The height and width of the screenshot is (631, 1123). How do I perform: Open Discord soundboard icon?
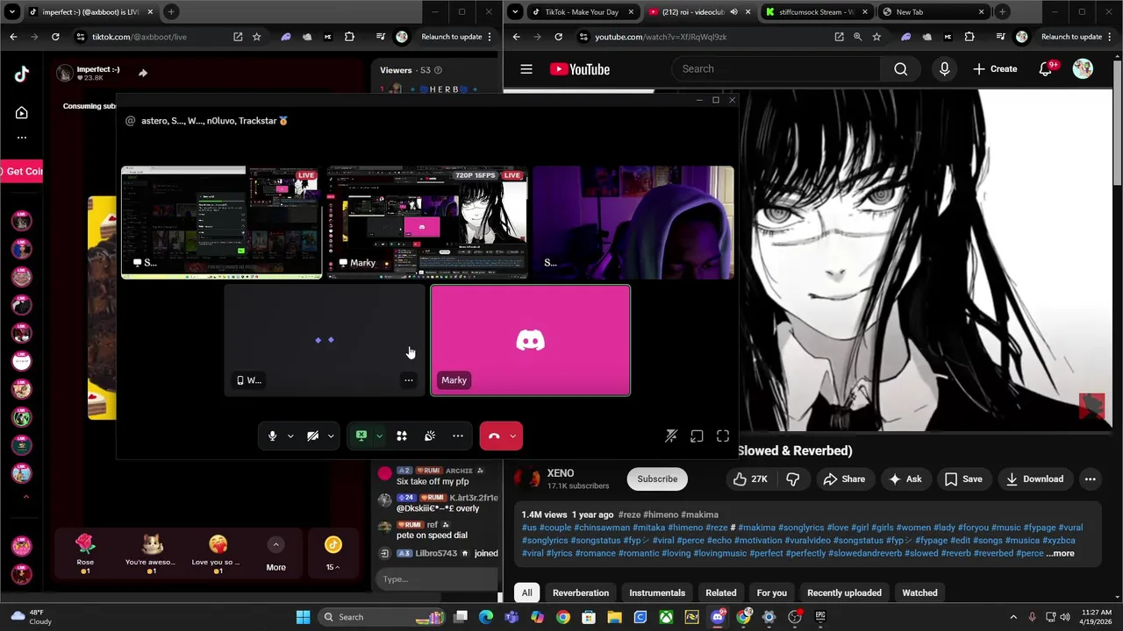(430, 436)
